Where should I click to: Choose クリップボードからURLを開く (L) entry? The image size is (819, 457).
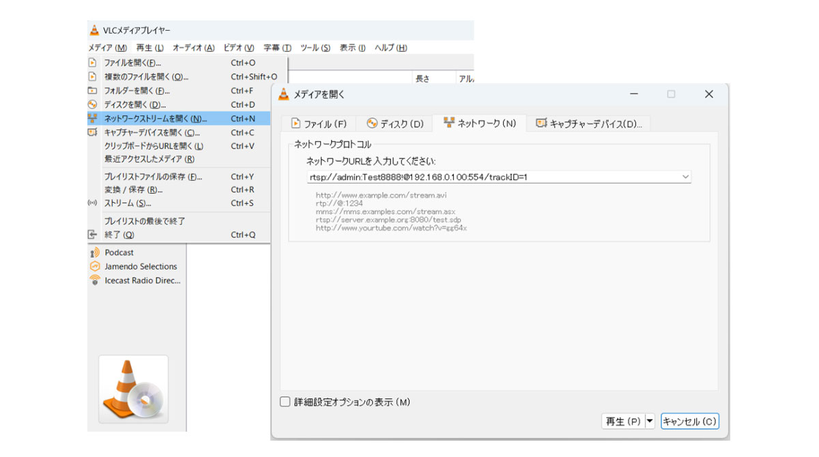pos(179,146)
